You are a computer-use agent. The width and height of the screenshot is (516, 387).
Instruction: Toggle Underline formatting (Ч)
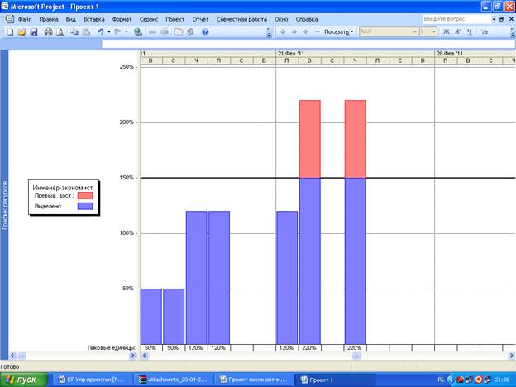pyautogui.click(x=470, y=31)
